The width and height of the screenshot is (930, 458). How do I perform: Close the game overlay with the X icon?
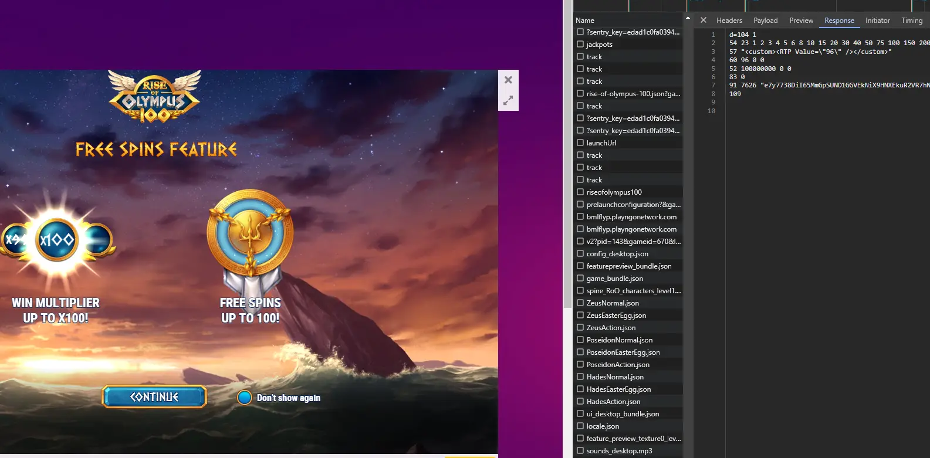click(508, 80)
